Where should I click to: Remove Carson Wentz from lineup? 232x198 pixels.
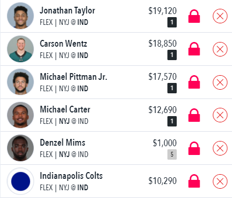click(220, 49)
